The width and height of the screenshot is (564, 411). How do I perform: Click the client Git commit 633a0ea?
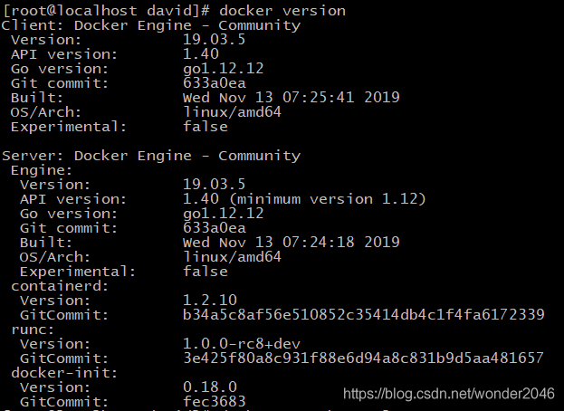215,83
